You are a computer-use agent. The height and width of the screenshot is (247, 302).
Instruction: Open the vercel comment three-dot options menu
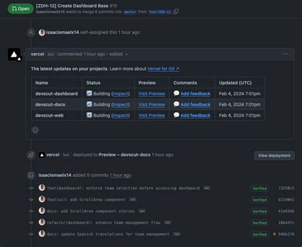[285, 54]
